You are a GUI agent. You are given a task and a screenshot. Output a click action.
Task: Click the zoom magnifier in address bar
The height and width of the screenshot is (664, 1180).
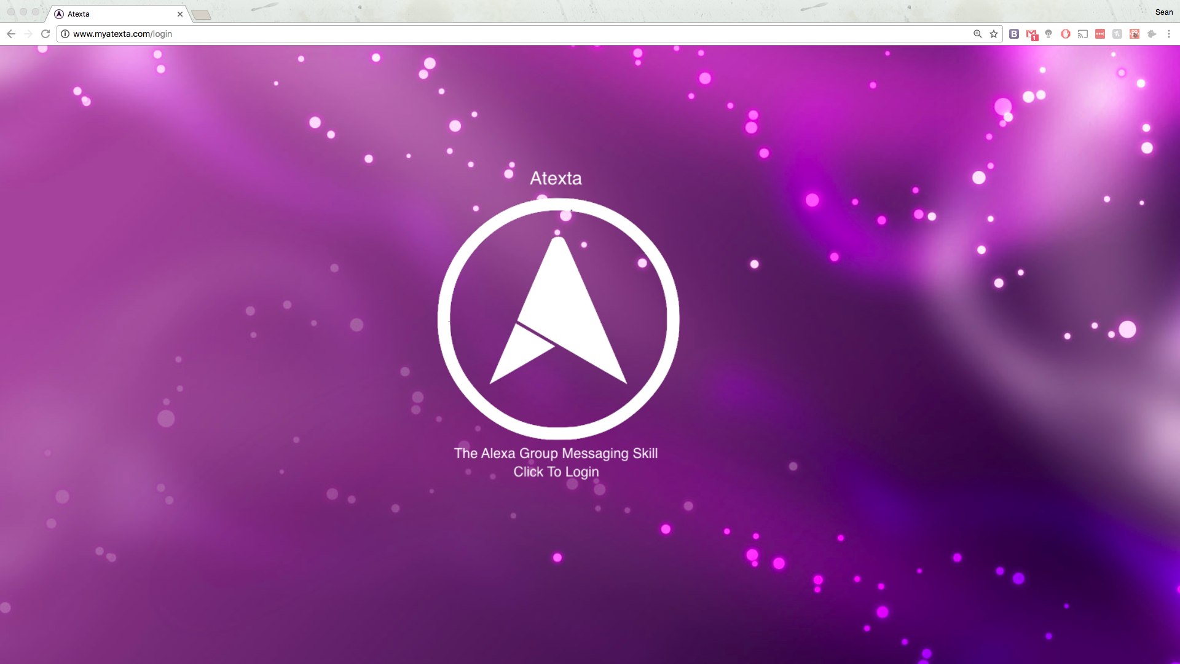(x=977, y=34)
